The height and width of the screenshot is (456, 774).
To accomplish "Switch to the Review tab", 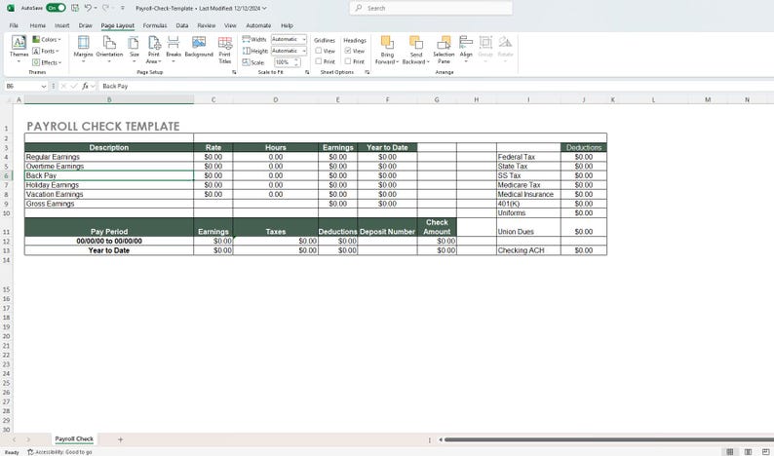I will pyautogui.click(x=206, y=25).
